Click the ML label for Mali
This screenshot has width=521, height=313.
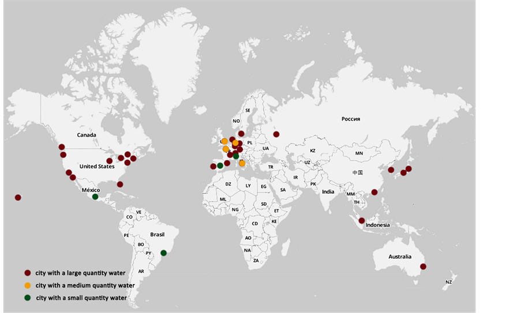click(x=223, y=199)
